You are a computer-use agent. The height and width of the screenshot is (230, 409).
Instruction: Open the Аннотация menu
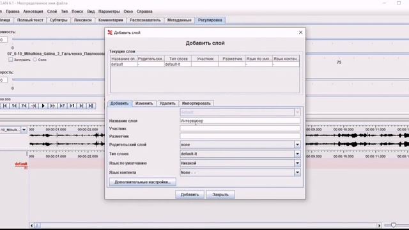pos(33,11)
